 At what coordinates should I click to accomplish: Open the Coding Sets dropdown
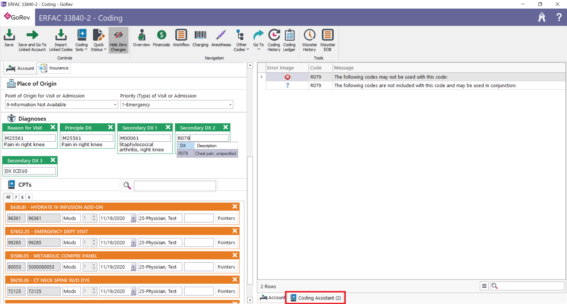point(82,40)
